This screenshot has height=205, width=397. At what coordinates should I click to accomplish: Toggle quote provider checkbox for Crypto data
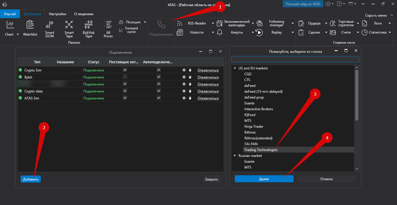(x=125, y=91)
